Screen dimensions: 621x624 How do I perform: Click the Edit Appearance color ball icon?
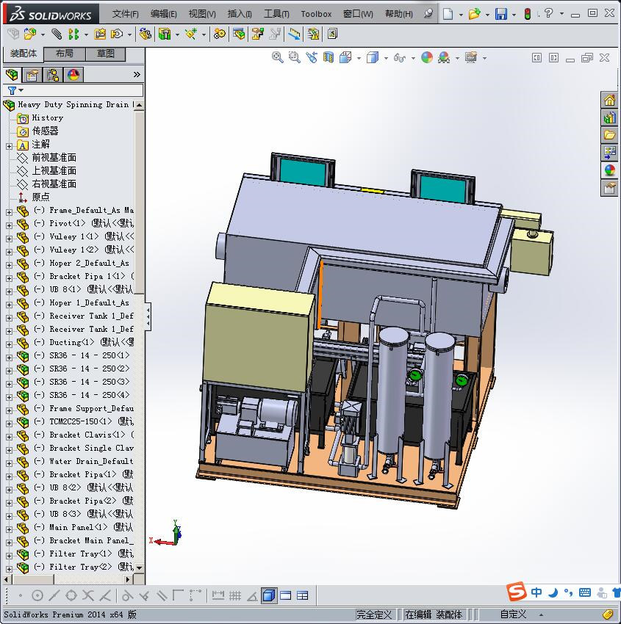tap(427, 57)
